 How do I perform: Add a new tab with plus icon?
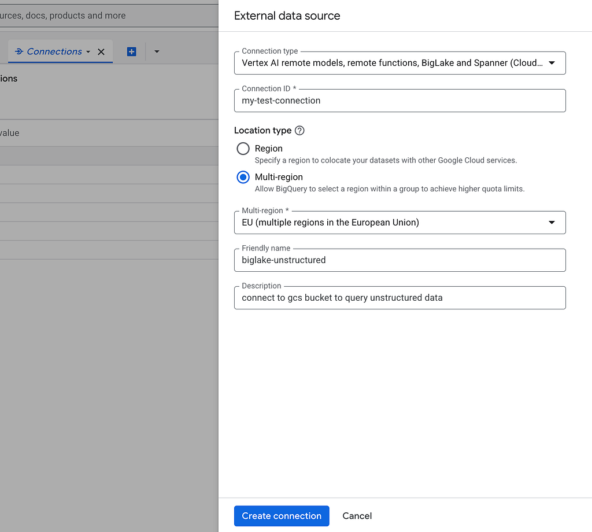pyautogui.click(x=131, y=51)
